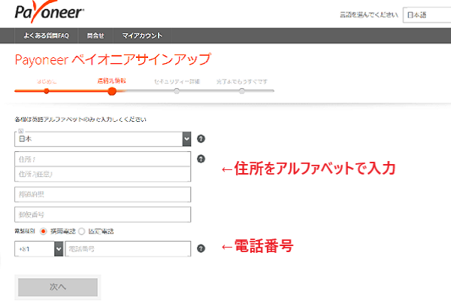Focus the postal code (郵便番号) field
This screenshot has width=451, height=301.
tap(103, 214)
